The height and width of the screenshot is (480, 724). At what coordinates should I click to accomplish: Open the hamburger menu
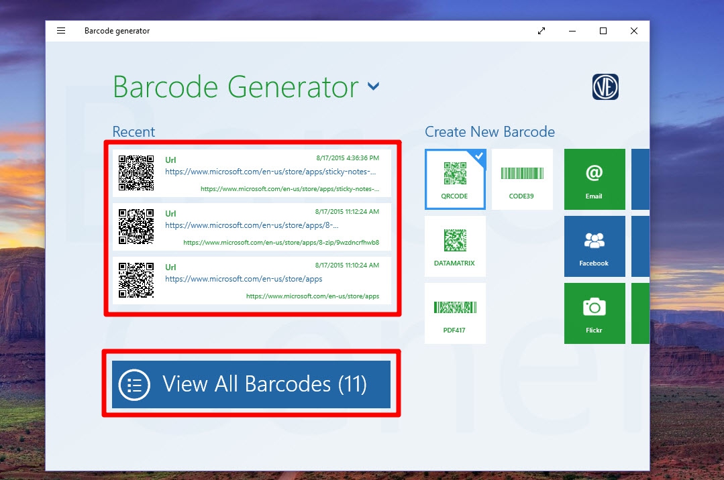click(61, 31)
